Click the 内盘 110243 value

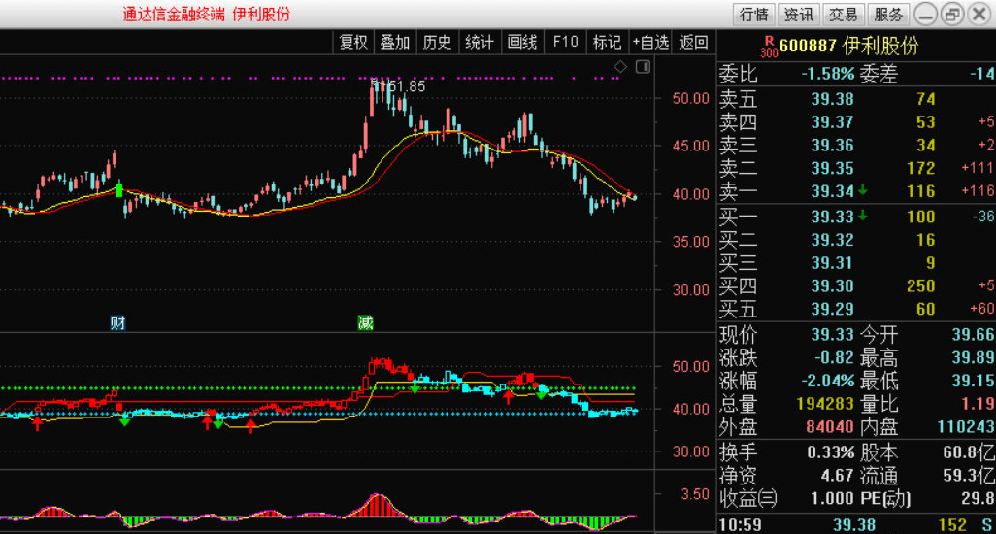966,426
